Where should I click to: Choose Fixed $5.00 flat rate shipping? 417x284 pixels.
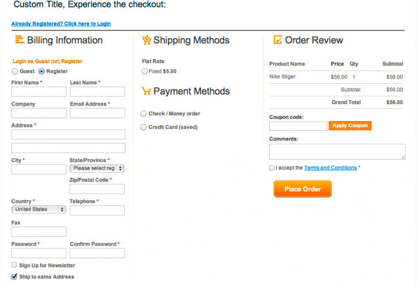pos(144,72)
